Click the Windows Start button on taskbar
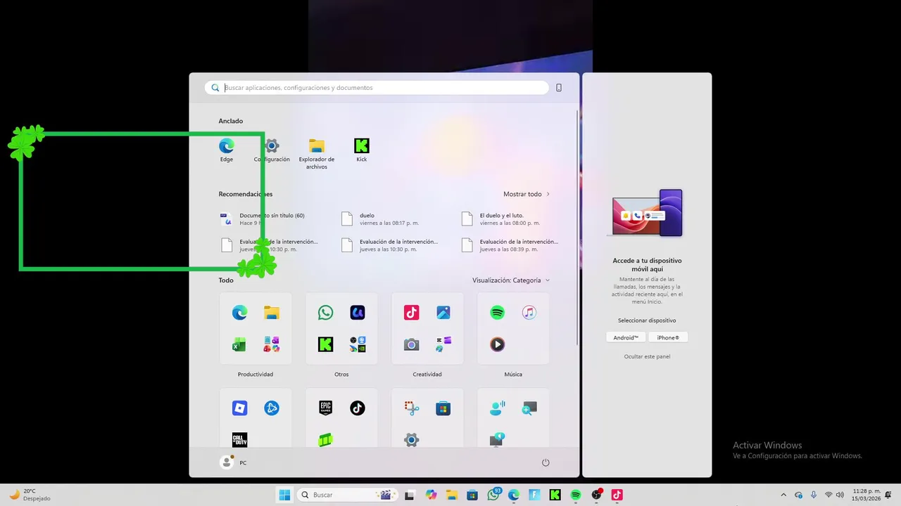Image resolution: width=901 pixels, height=506 pixels. tap(284, 495)
